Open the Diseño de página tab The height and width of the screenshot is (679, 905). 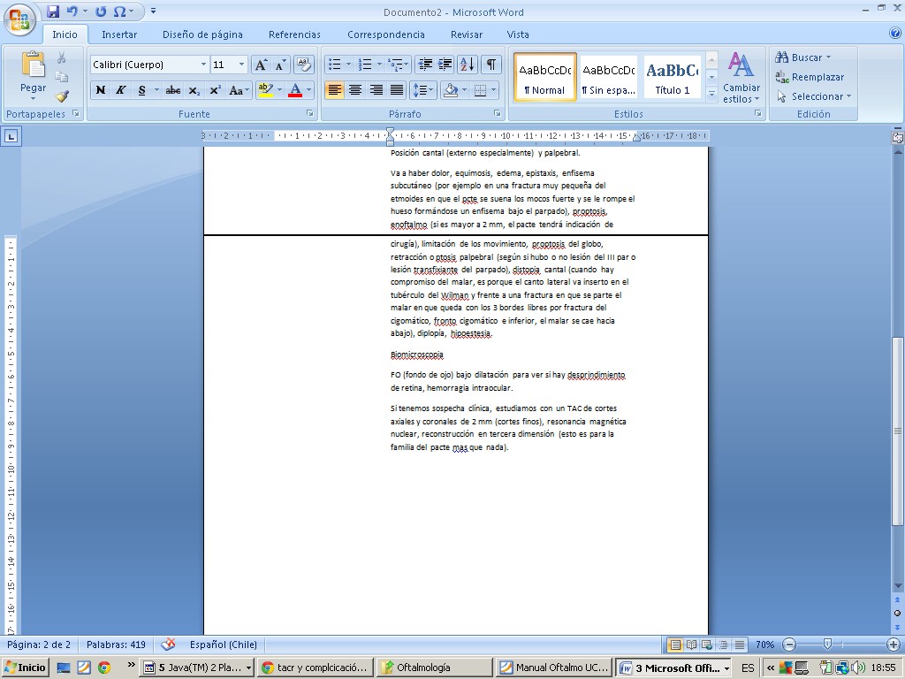(x=202, y=34)
